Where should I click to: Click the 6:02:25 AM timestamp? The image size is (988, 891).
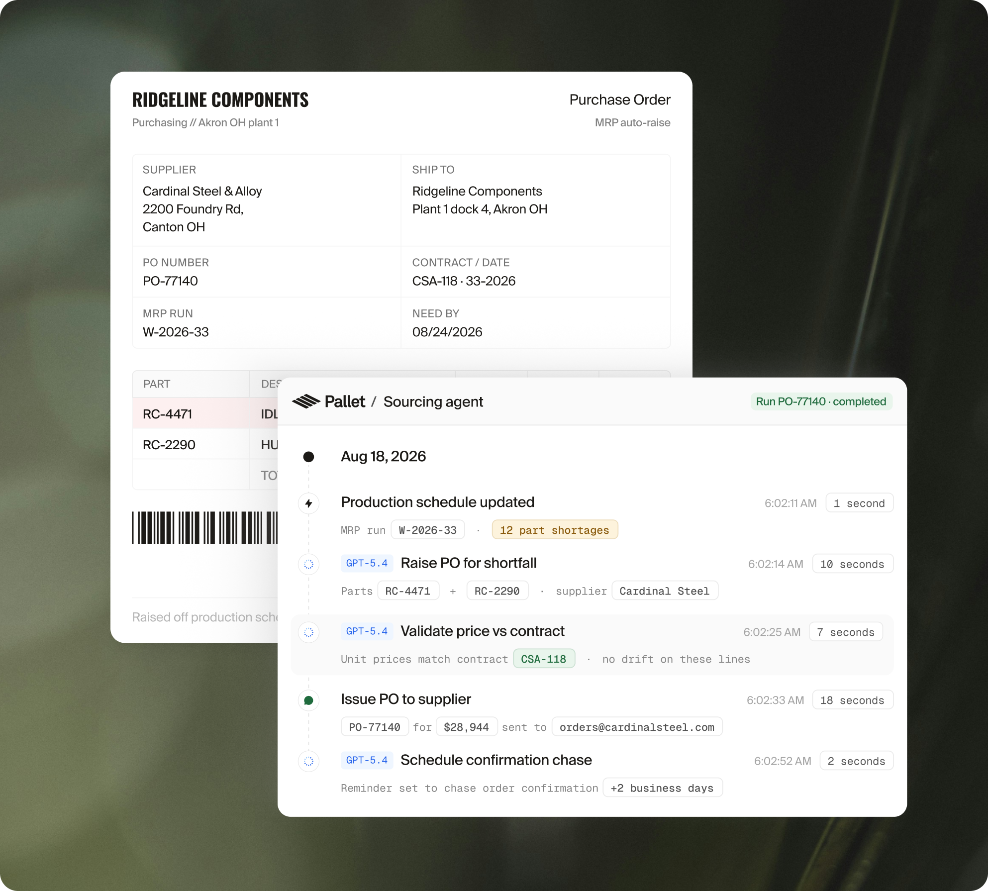tap(772, 632)
